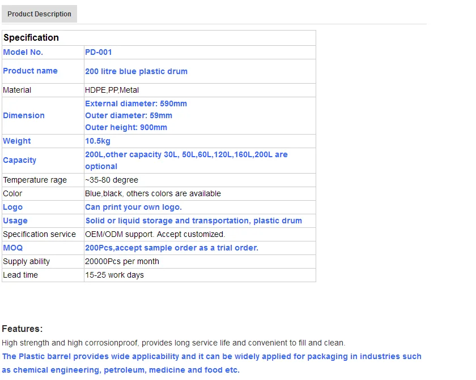Select the 20000Pcs per month value
Screen dimensions: 476x380
[122, 261]
